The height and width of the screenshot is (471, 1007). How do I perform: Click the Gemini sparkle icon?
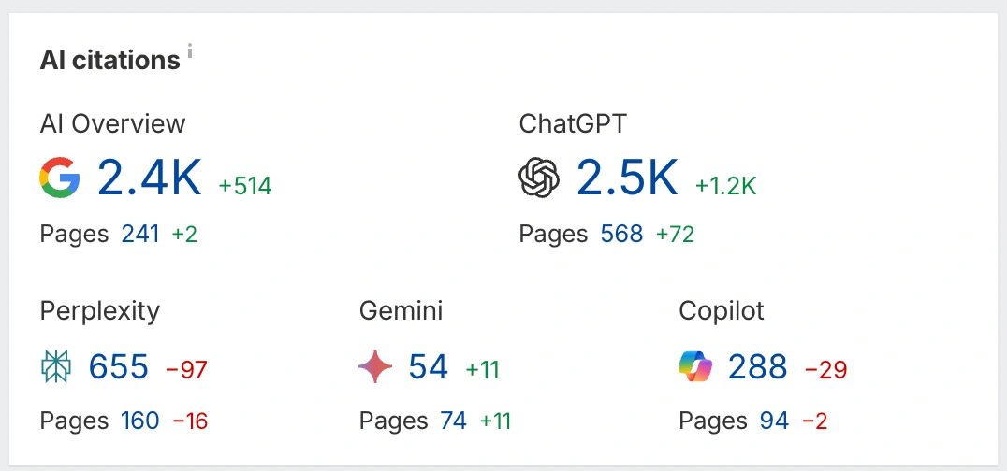coord(375,367)
